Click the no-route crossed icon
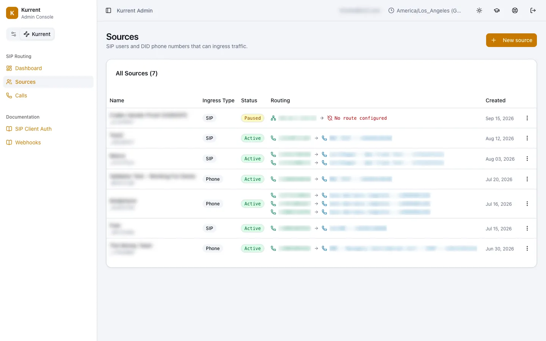 tap(330, 118)
